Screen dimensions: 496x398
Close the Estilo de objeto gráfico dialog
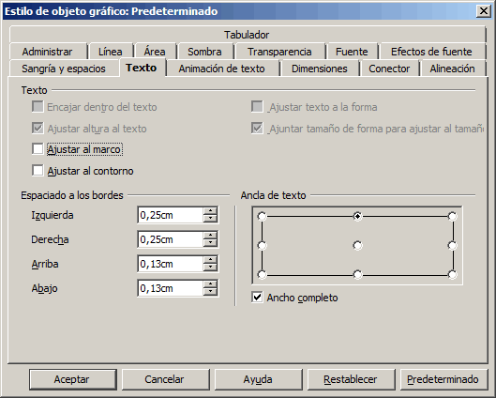[484, 11]
